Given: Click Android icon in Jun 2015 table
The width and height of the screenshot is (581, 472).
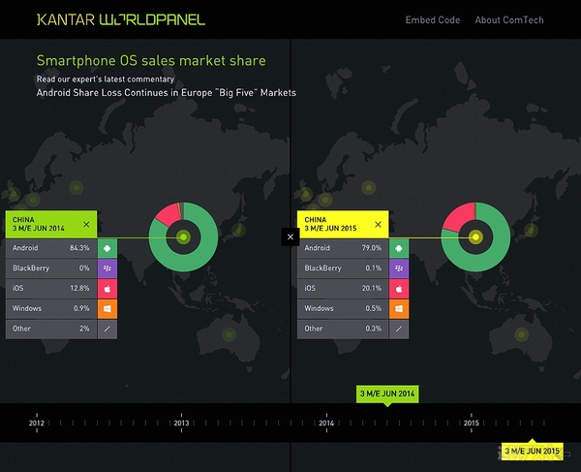Looking at the screenshot, I should [x=399, y=248].
